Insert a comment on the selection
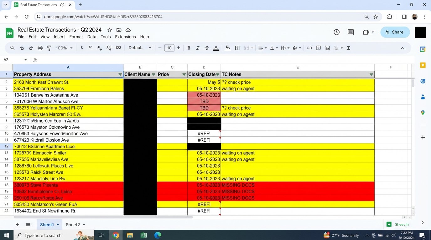 (318, 48)
